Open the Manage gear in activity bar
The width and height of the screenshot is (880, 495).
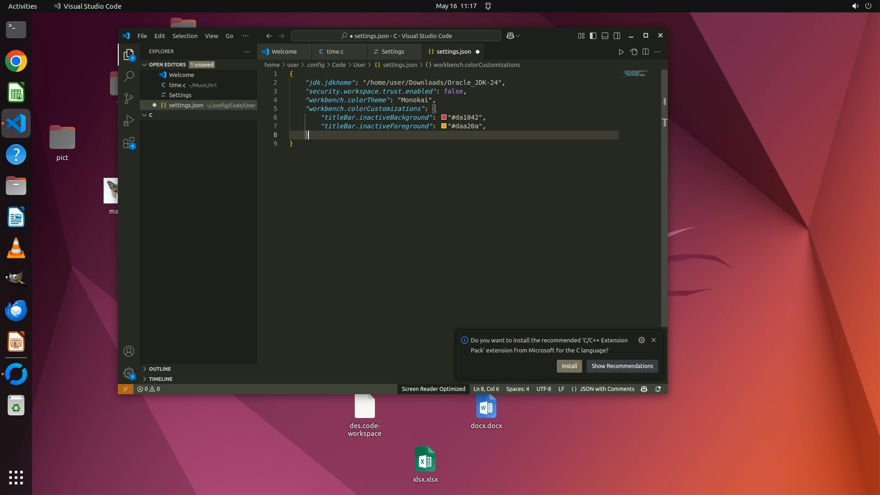[129, 373]
